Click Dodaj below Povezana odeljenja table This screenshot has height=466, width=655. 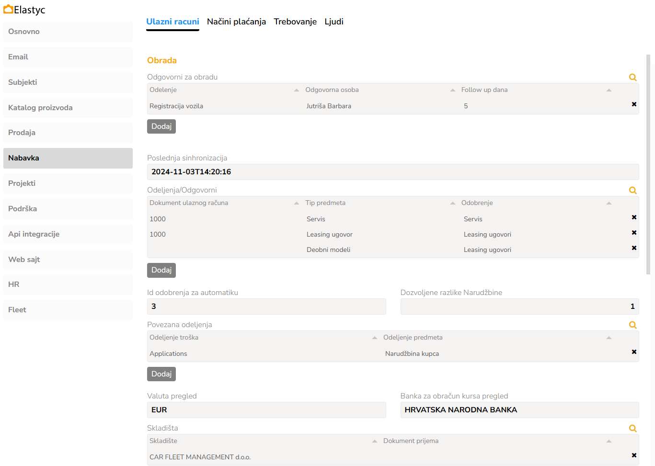click(x=161, y=374)
